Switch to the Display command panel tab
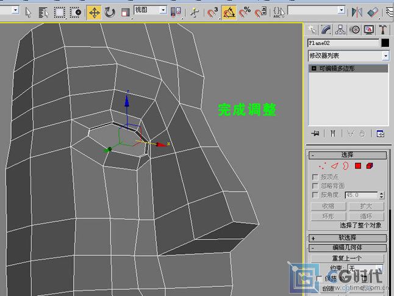 [x=368, y=30]
